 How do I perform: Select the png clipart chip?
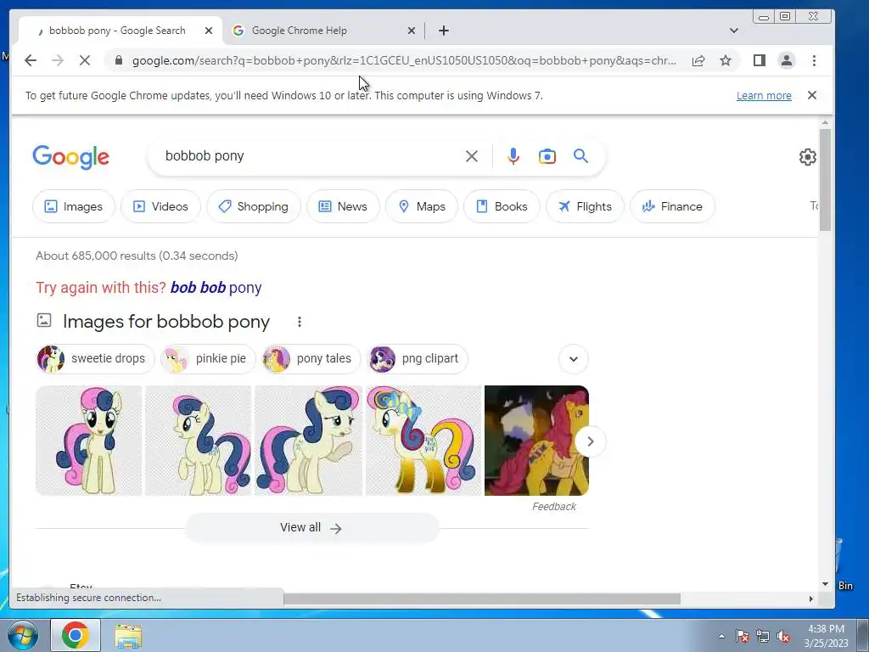(418, 359)
